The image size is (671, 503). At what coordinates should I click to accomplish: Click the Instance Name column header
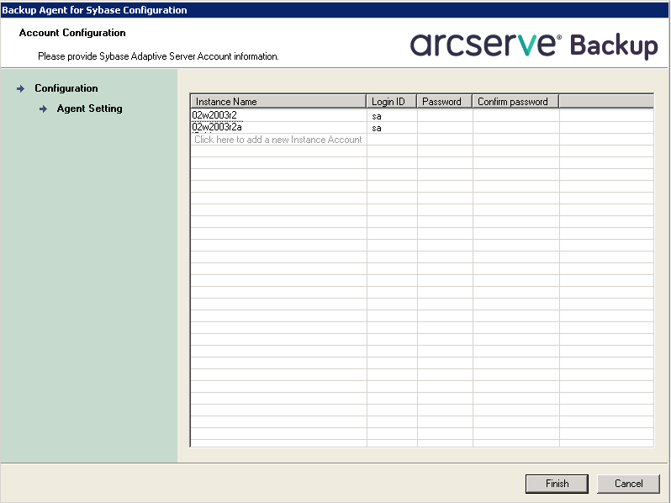tap(278, 102)
